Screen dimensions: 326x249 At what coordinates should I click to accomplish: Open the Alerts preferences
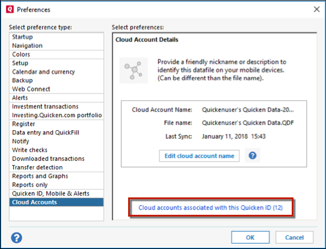point(57,98)
